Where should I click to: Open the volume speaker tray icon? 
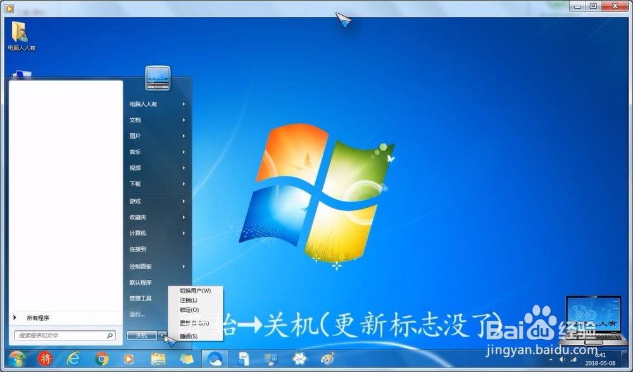click(x=562, y=359)
